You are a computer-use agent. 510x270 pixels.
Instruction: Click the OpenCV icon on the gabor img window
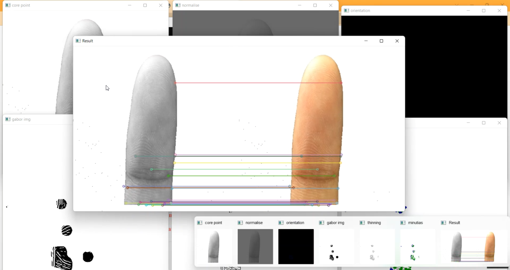tap(7, 119)
